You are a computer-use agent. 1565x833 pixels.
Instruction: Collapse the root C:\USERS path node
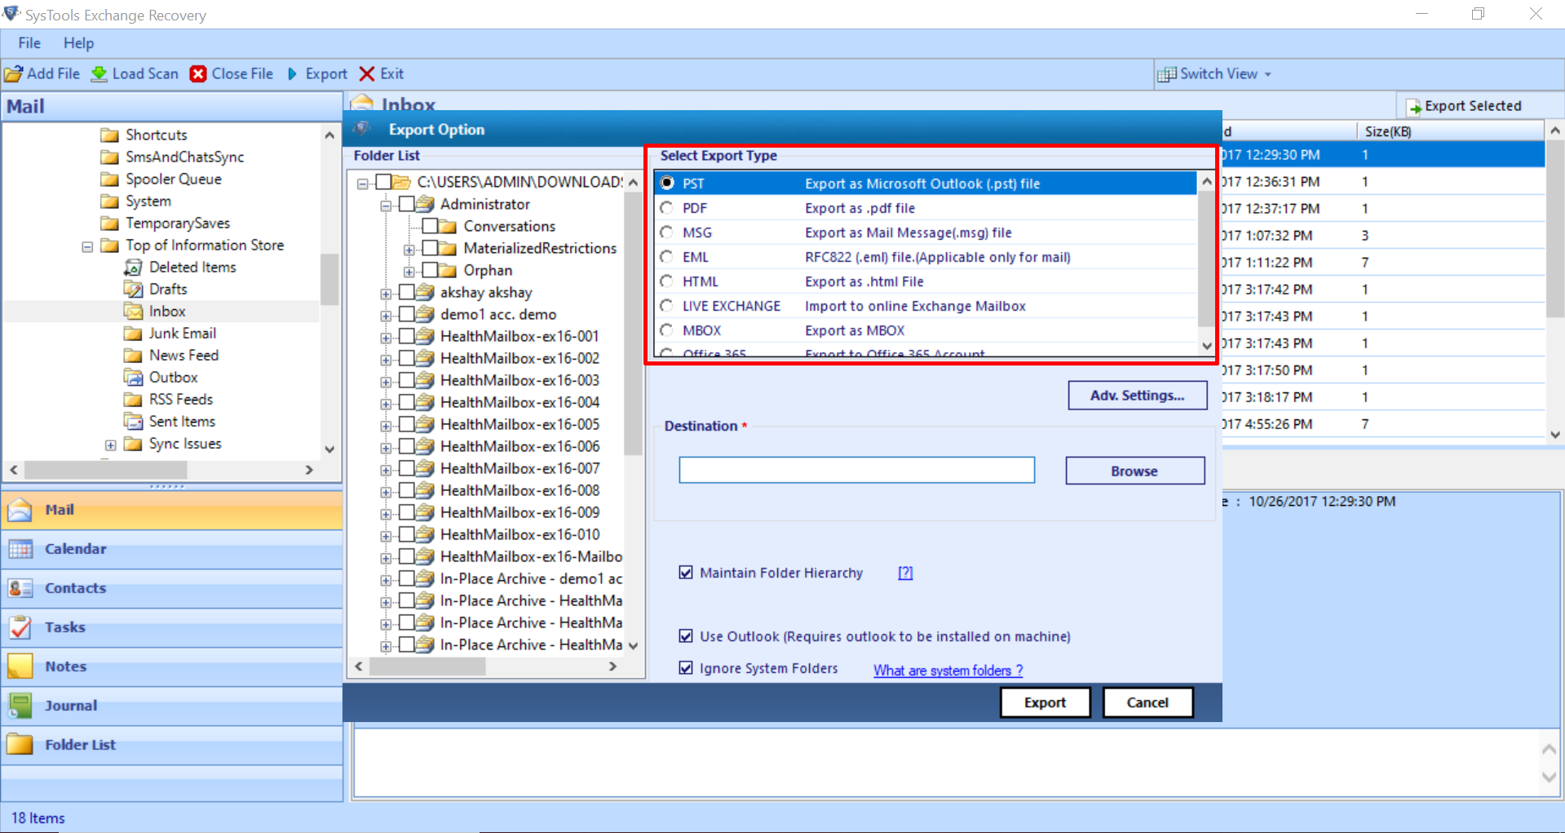coord(363,184)
